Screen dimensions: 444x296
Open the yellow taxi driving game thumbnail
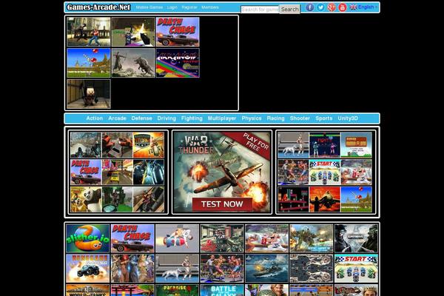(117, 172)
